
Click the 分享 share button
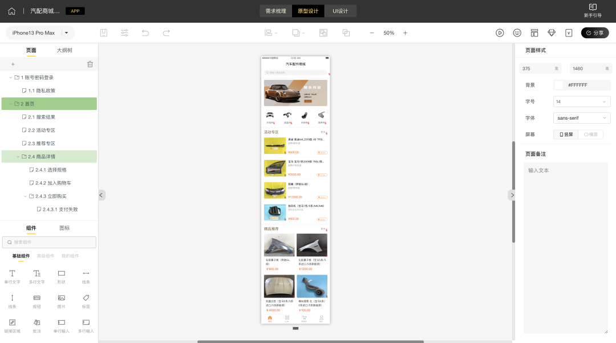click(x=595, y=33)
